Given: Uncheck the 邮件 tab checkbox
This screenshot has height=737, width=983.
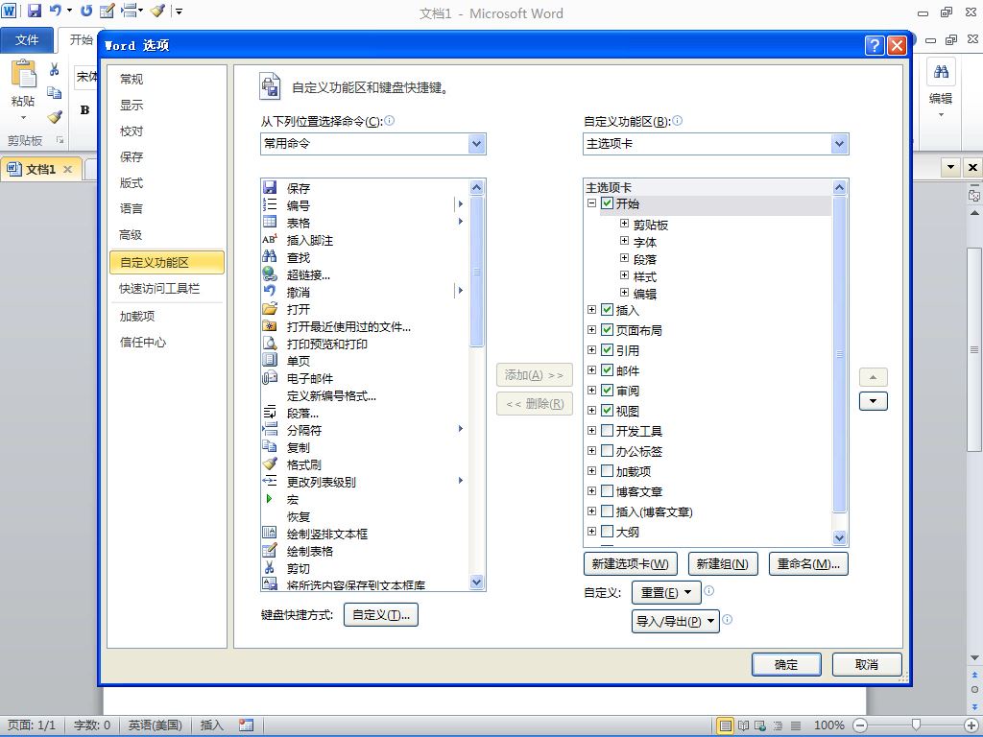Looking at the screenshot, I should coord(607,369).
